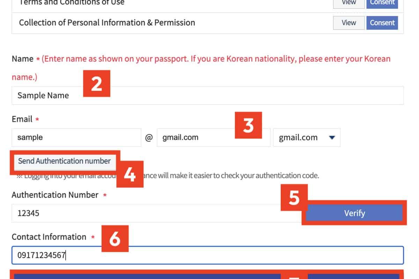The width and height of the screenshot is (419, 279).
Task: Select the email domain text field
Action: point(196,137)
